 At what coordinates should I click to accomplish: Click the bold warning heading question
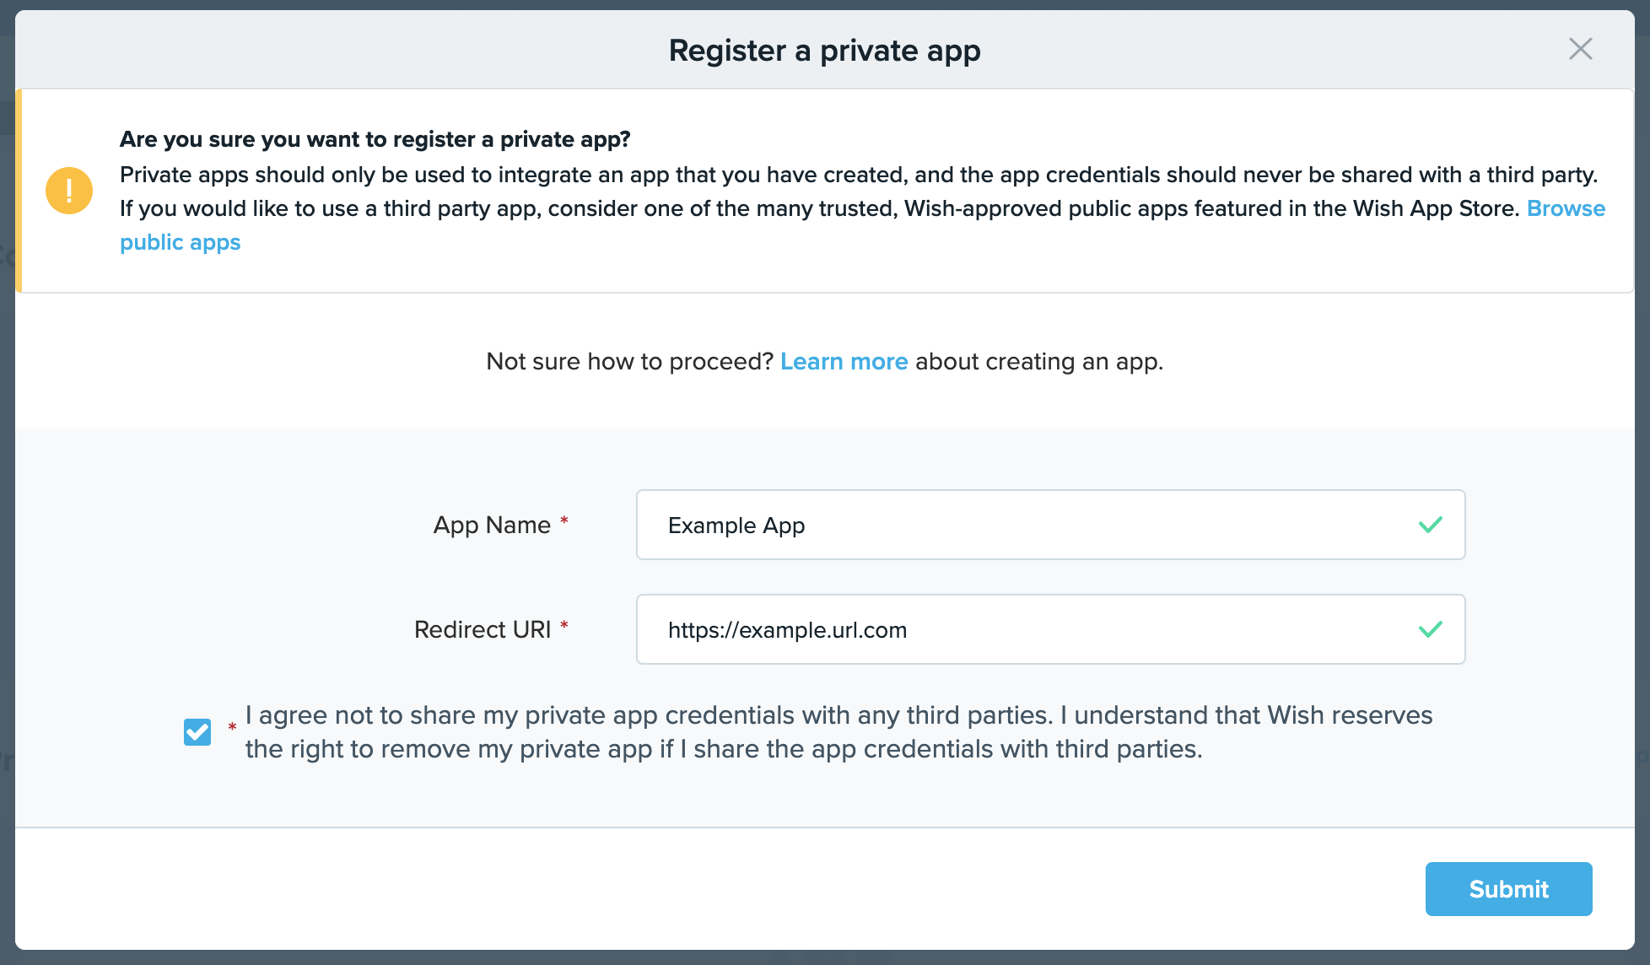tap(375, 139)
